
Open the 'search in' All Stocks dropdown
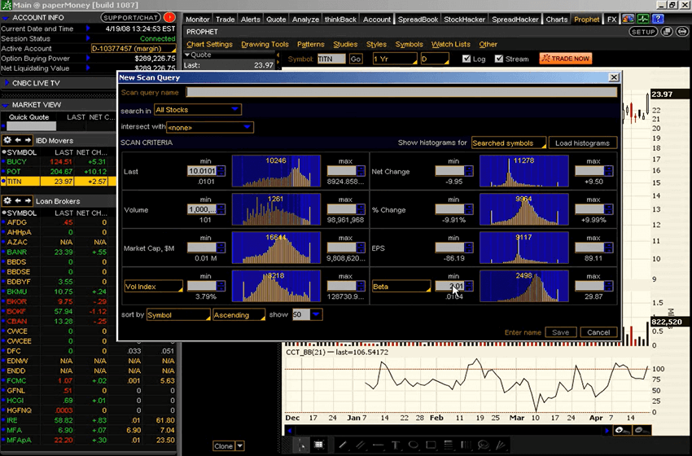[x=198, y=109]
